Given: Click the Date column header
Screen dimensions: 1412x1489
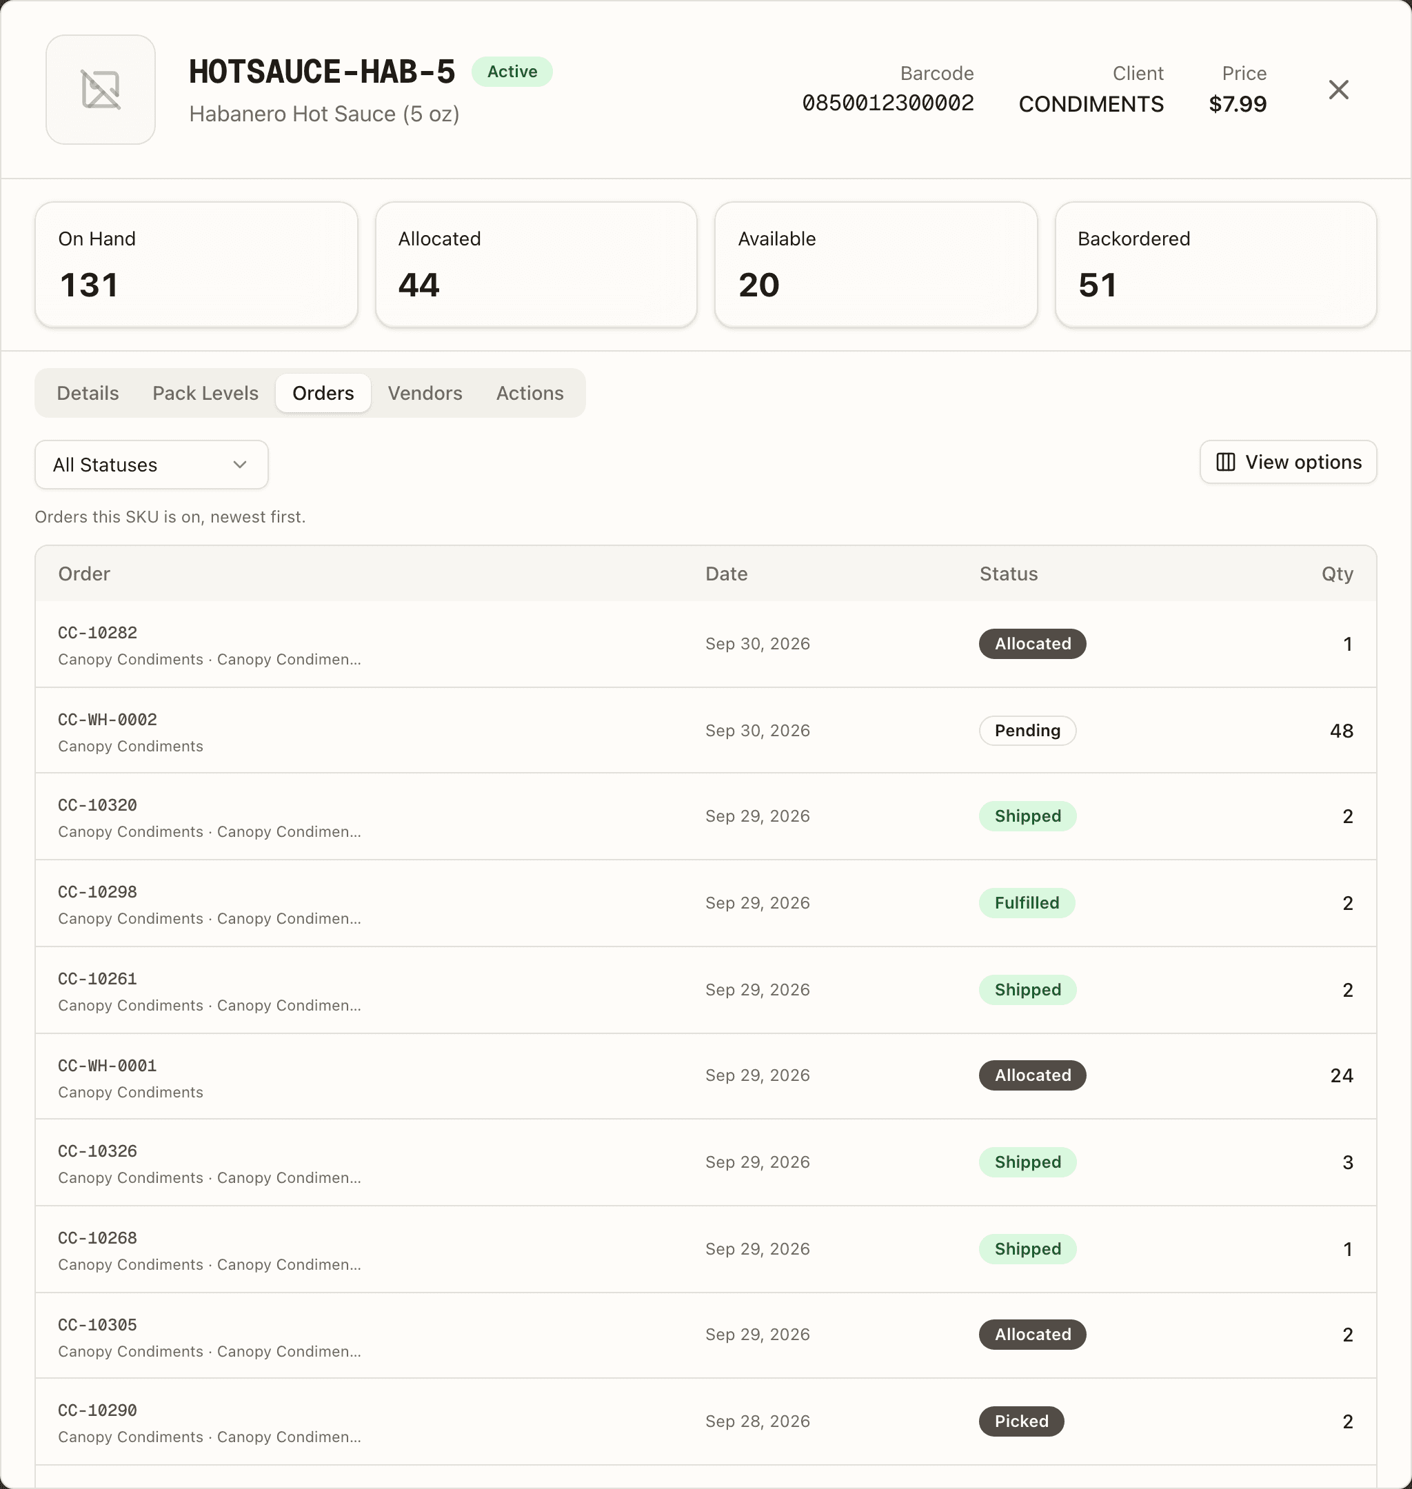Looking at the screenshot, I should coord(726,574).
